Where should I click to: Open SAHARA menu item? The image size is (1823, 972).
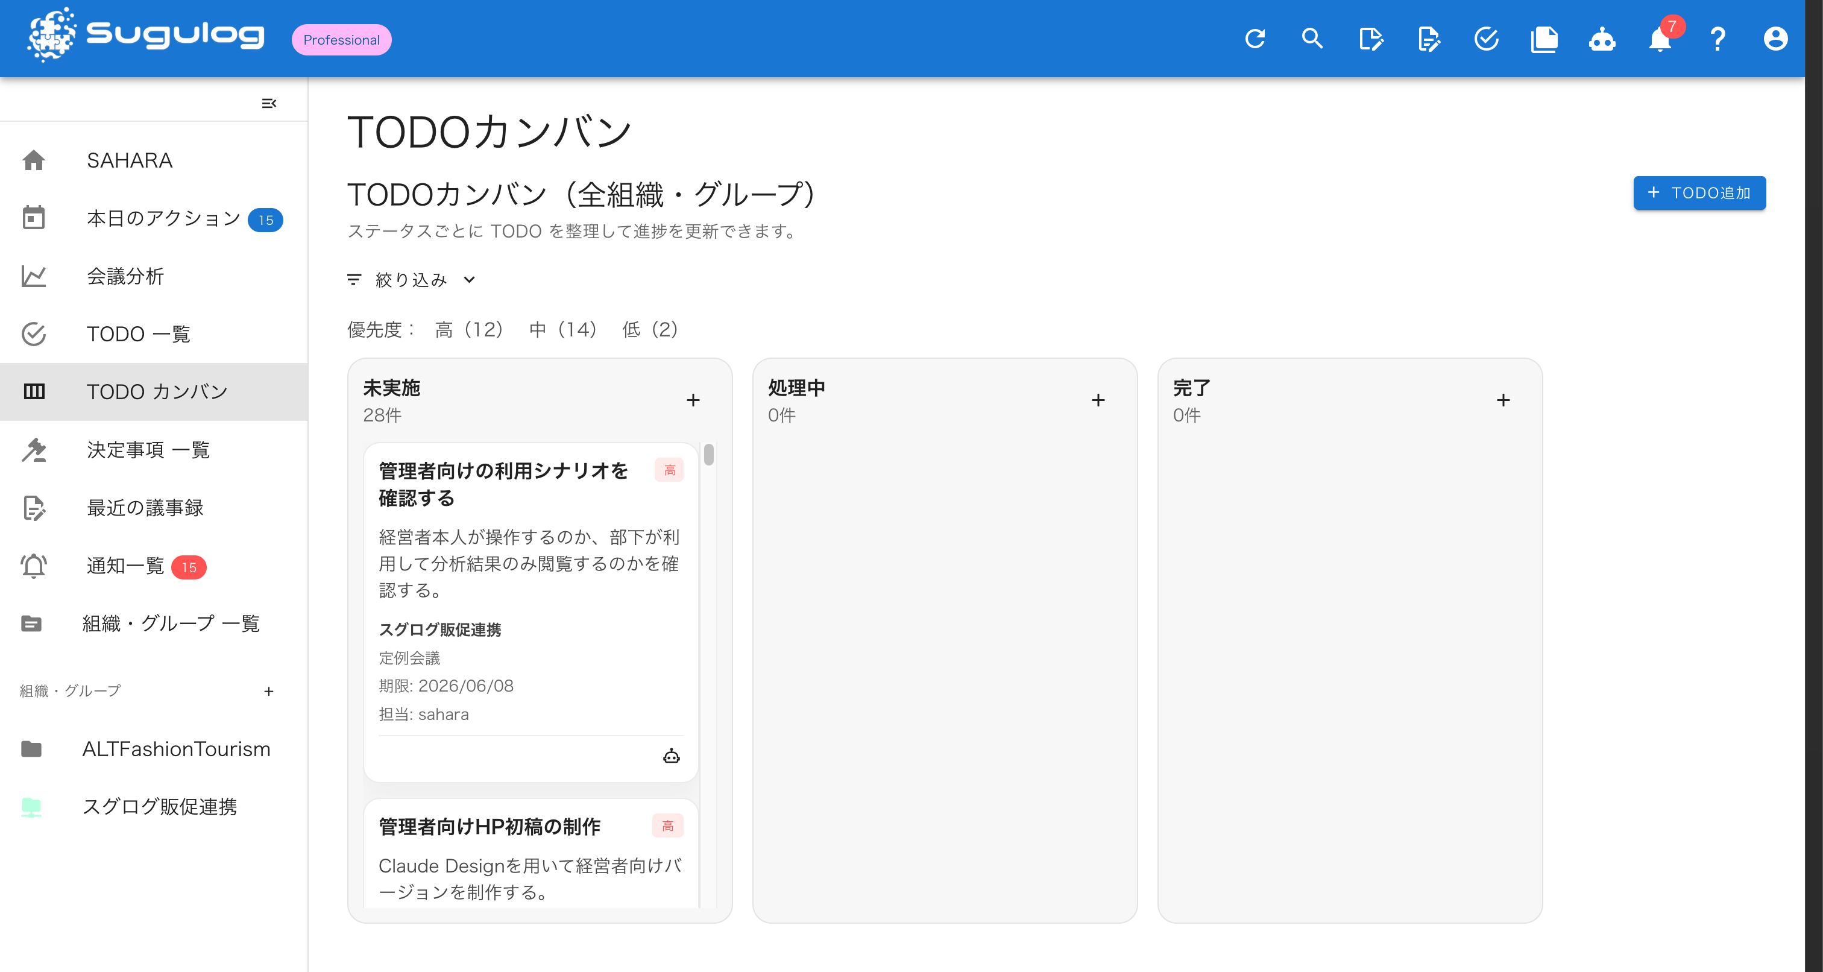(x=154, y=161)
